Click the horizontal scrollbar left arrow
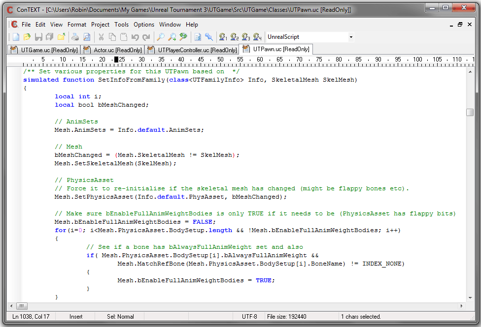This screenshot has height=327, width=481. point(12,305)
